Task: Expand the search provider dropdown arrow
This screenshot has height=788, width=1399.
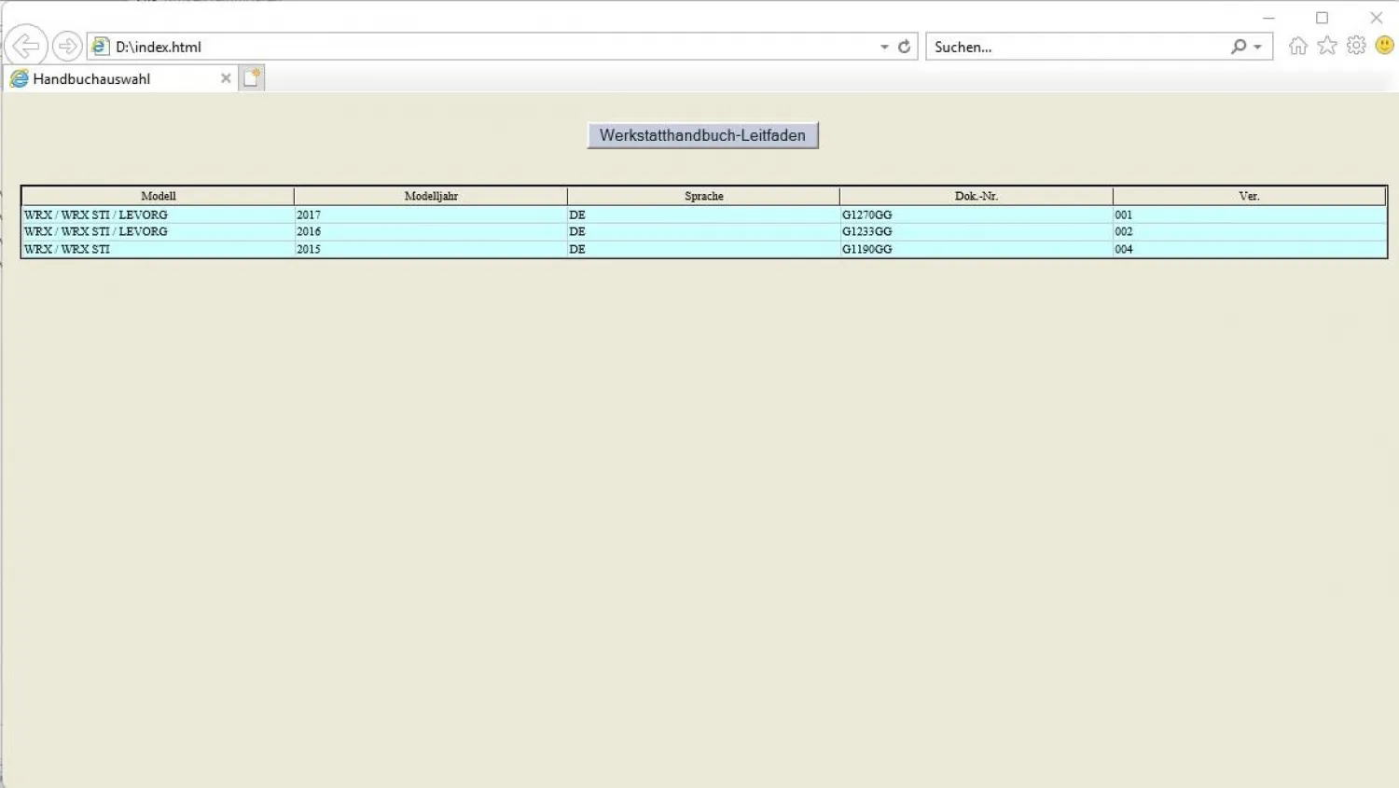Action: click(x=1258, y=47)
